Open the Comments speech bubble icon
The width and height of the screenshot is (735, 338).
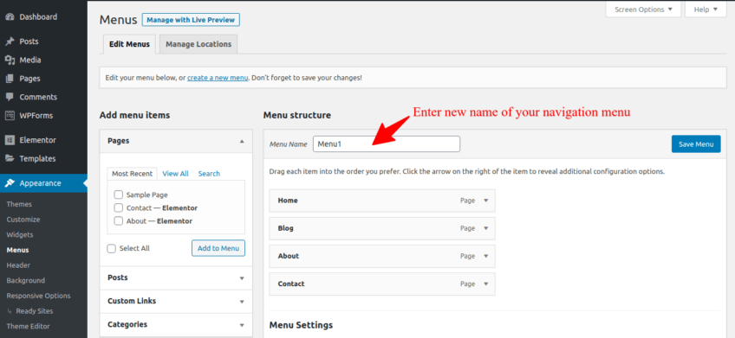tap(10, 97)
